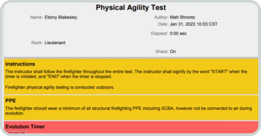Click the Physical Agility Test title
Screen dimensions: 261x136
131,7
